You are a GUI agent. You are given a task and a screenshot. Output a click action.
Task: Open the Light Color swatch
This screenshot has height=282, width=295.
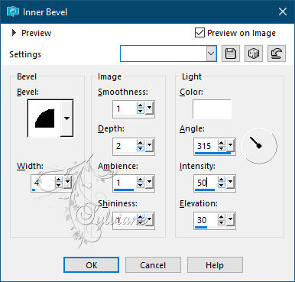[x=212, y=109]
